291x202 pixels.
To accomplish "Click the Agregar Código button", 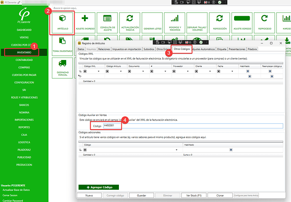I will (x=98, y=187).
